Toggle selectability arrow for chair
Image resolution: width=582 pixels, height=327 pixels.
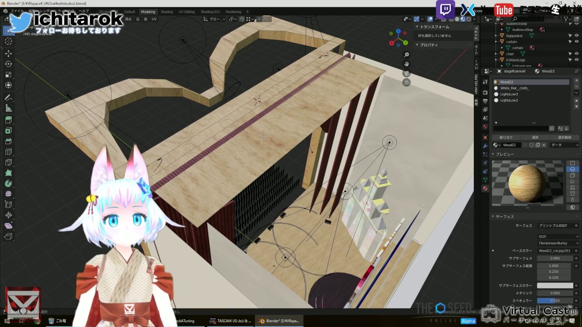point(570,54)
